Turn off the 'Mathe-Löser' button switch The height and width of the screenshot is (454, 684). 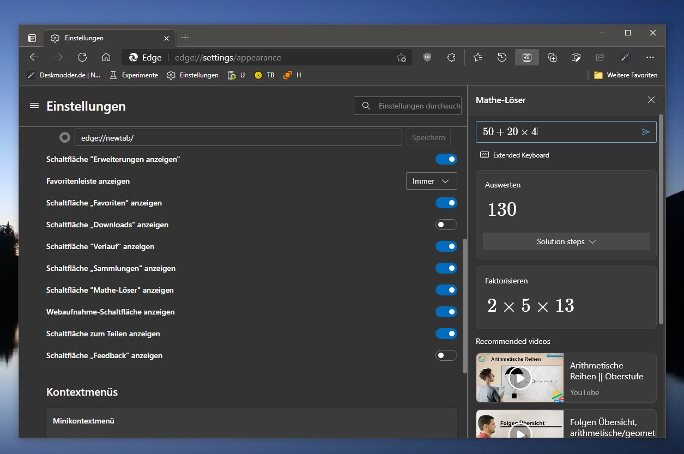446,290
